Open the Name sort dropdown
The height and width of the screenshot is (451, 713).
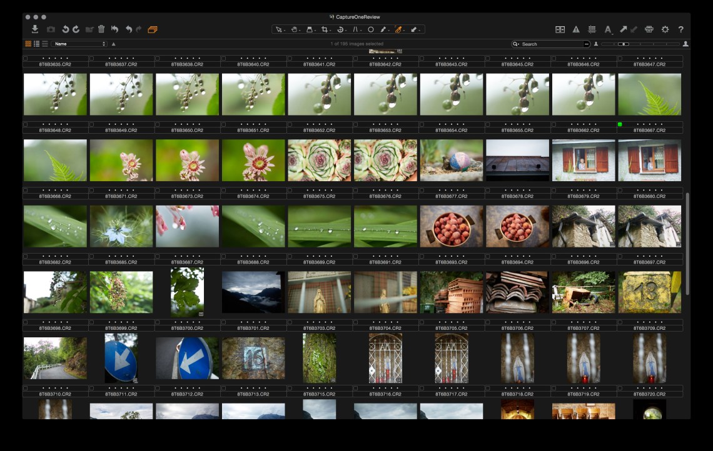[x=79, y=44]
